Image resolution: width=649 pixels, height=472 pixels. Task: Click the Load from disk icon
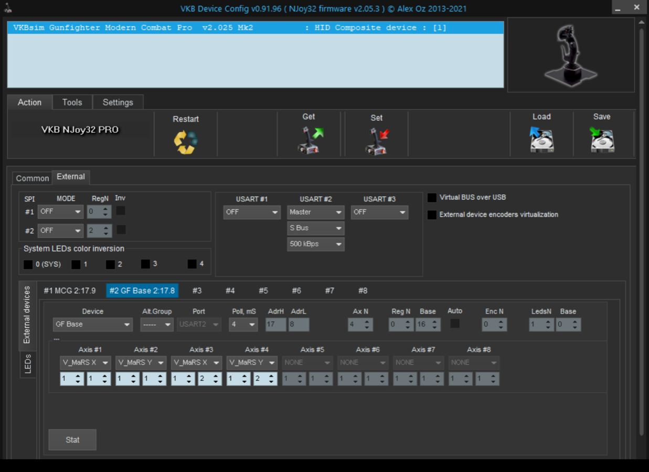(x=541, y=140)
